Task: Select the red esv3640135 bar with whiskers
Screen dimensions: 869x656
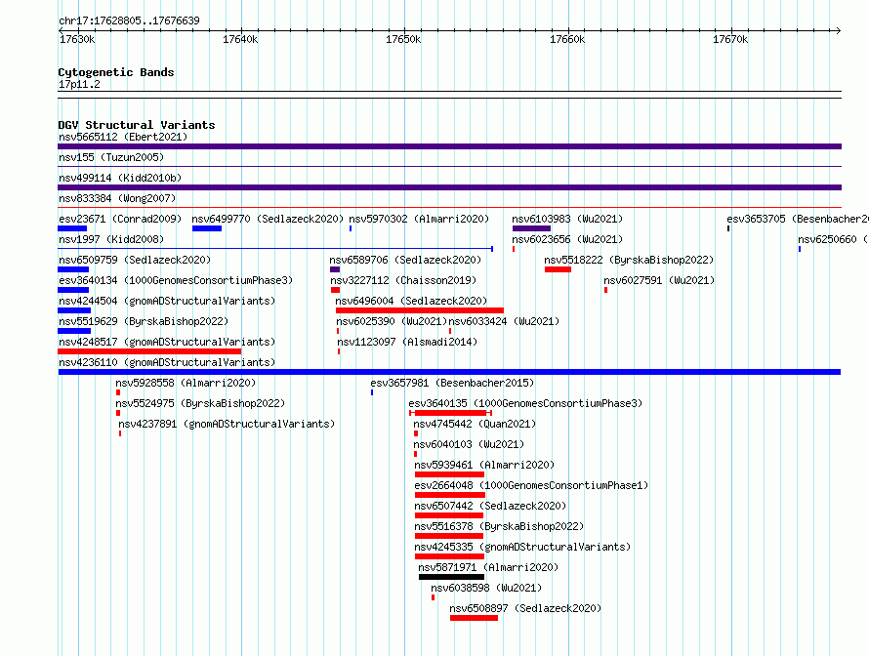Action: pos(450,413)
